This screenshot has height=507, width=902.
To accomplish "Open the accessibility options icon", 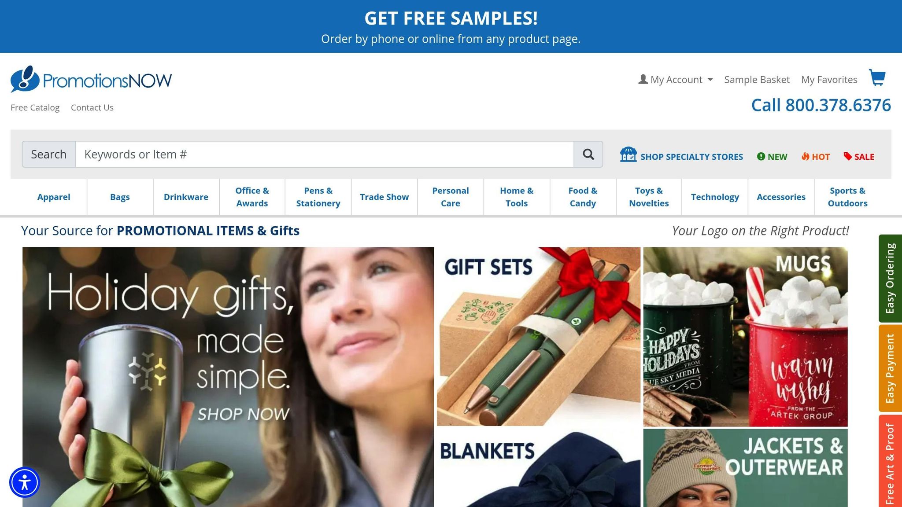I will tap(25, 482).
